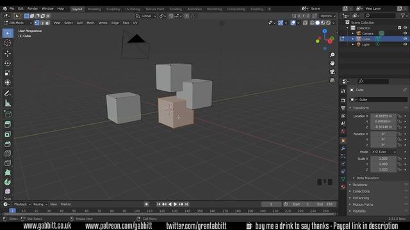The width and height of the screenshot is (410, 230).
Task: Open the Output properties tab
Action: pos(343,108)
